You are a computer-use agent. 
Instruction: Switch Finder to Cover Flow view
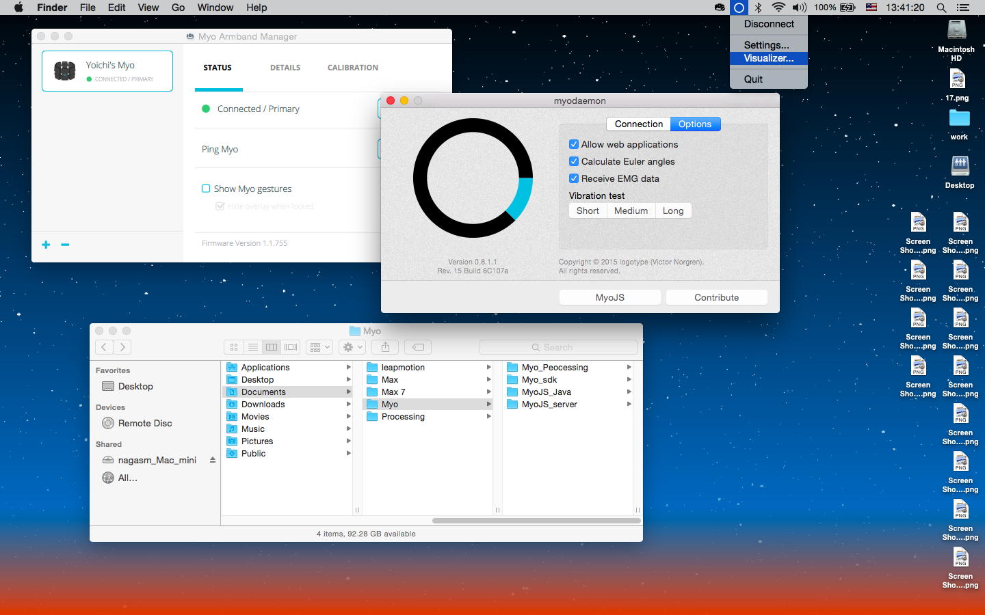click(291, 347)
